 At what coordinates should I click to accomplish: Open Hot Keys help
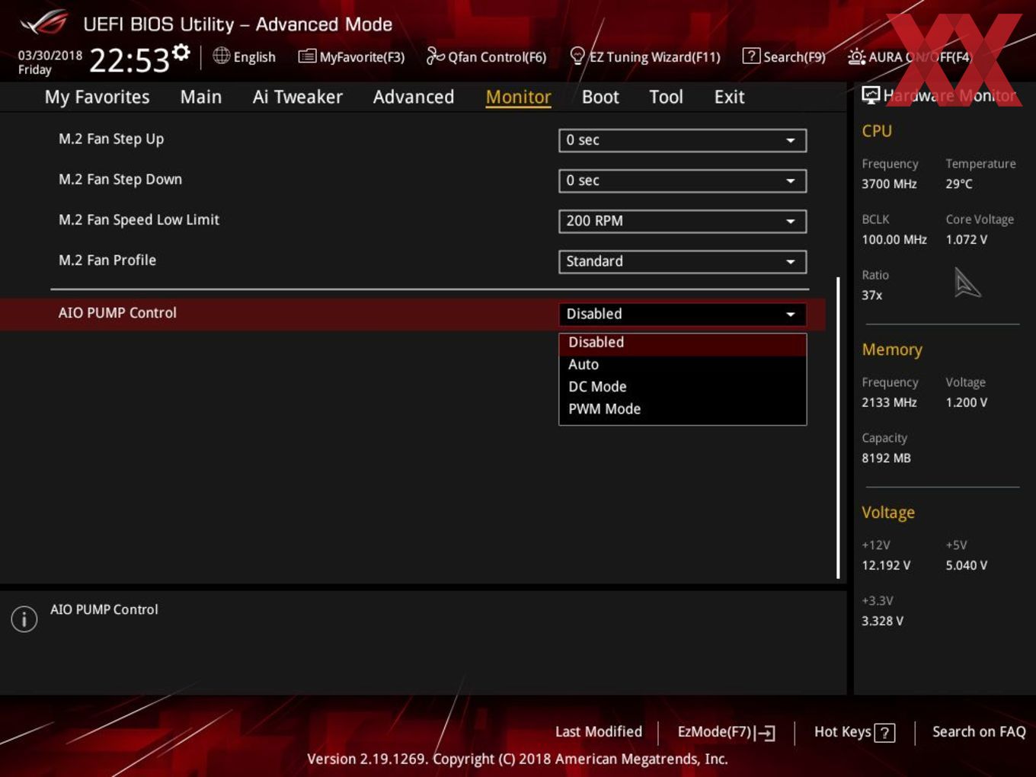point(855,732)
